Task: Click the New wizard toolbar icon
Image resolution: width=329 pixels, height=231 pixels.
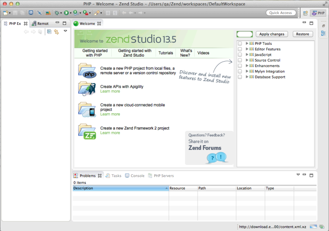Action: 5,13
